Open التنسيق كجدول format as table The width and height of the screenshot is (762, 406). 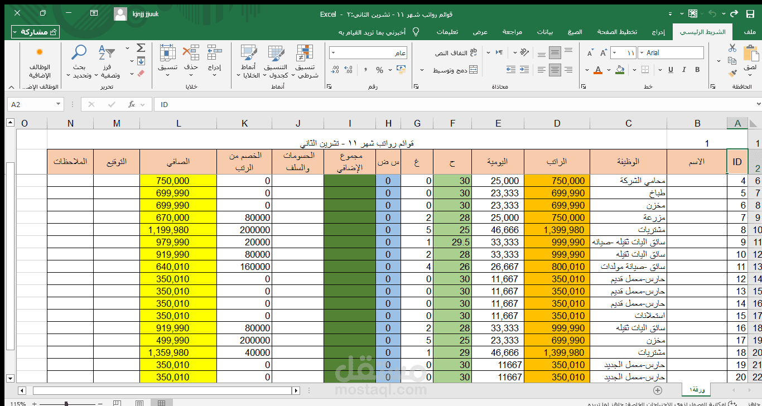(x=277, y=62)
